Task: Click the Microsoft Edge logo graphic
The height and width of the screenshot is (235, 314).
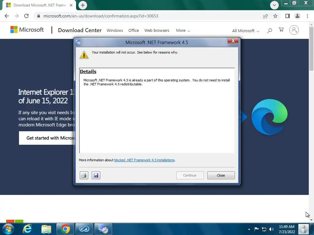Action: point(269,117)
